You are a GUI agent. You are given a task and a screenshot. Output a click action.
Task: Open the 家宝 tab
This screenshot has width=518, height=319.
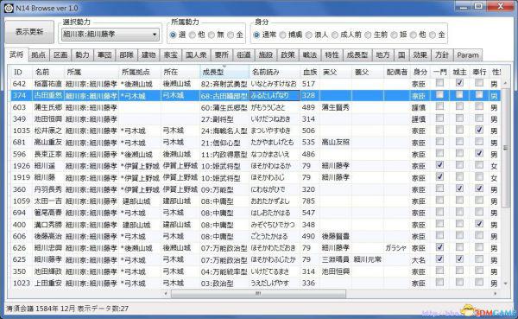170,55
